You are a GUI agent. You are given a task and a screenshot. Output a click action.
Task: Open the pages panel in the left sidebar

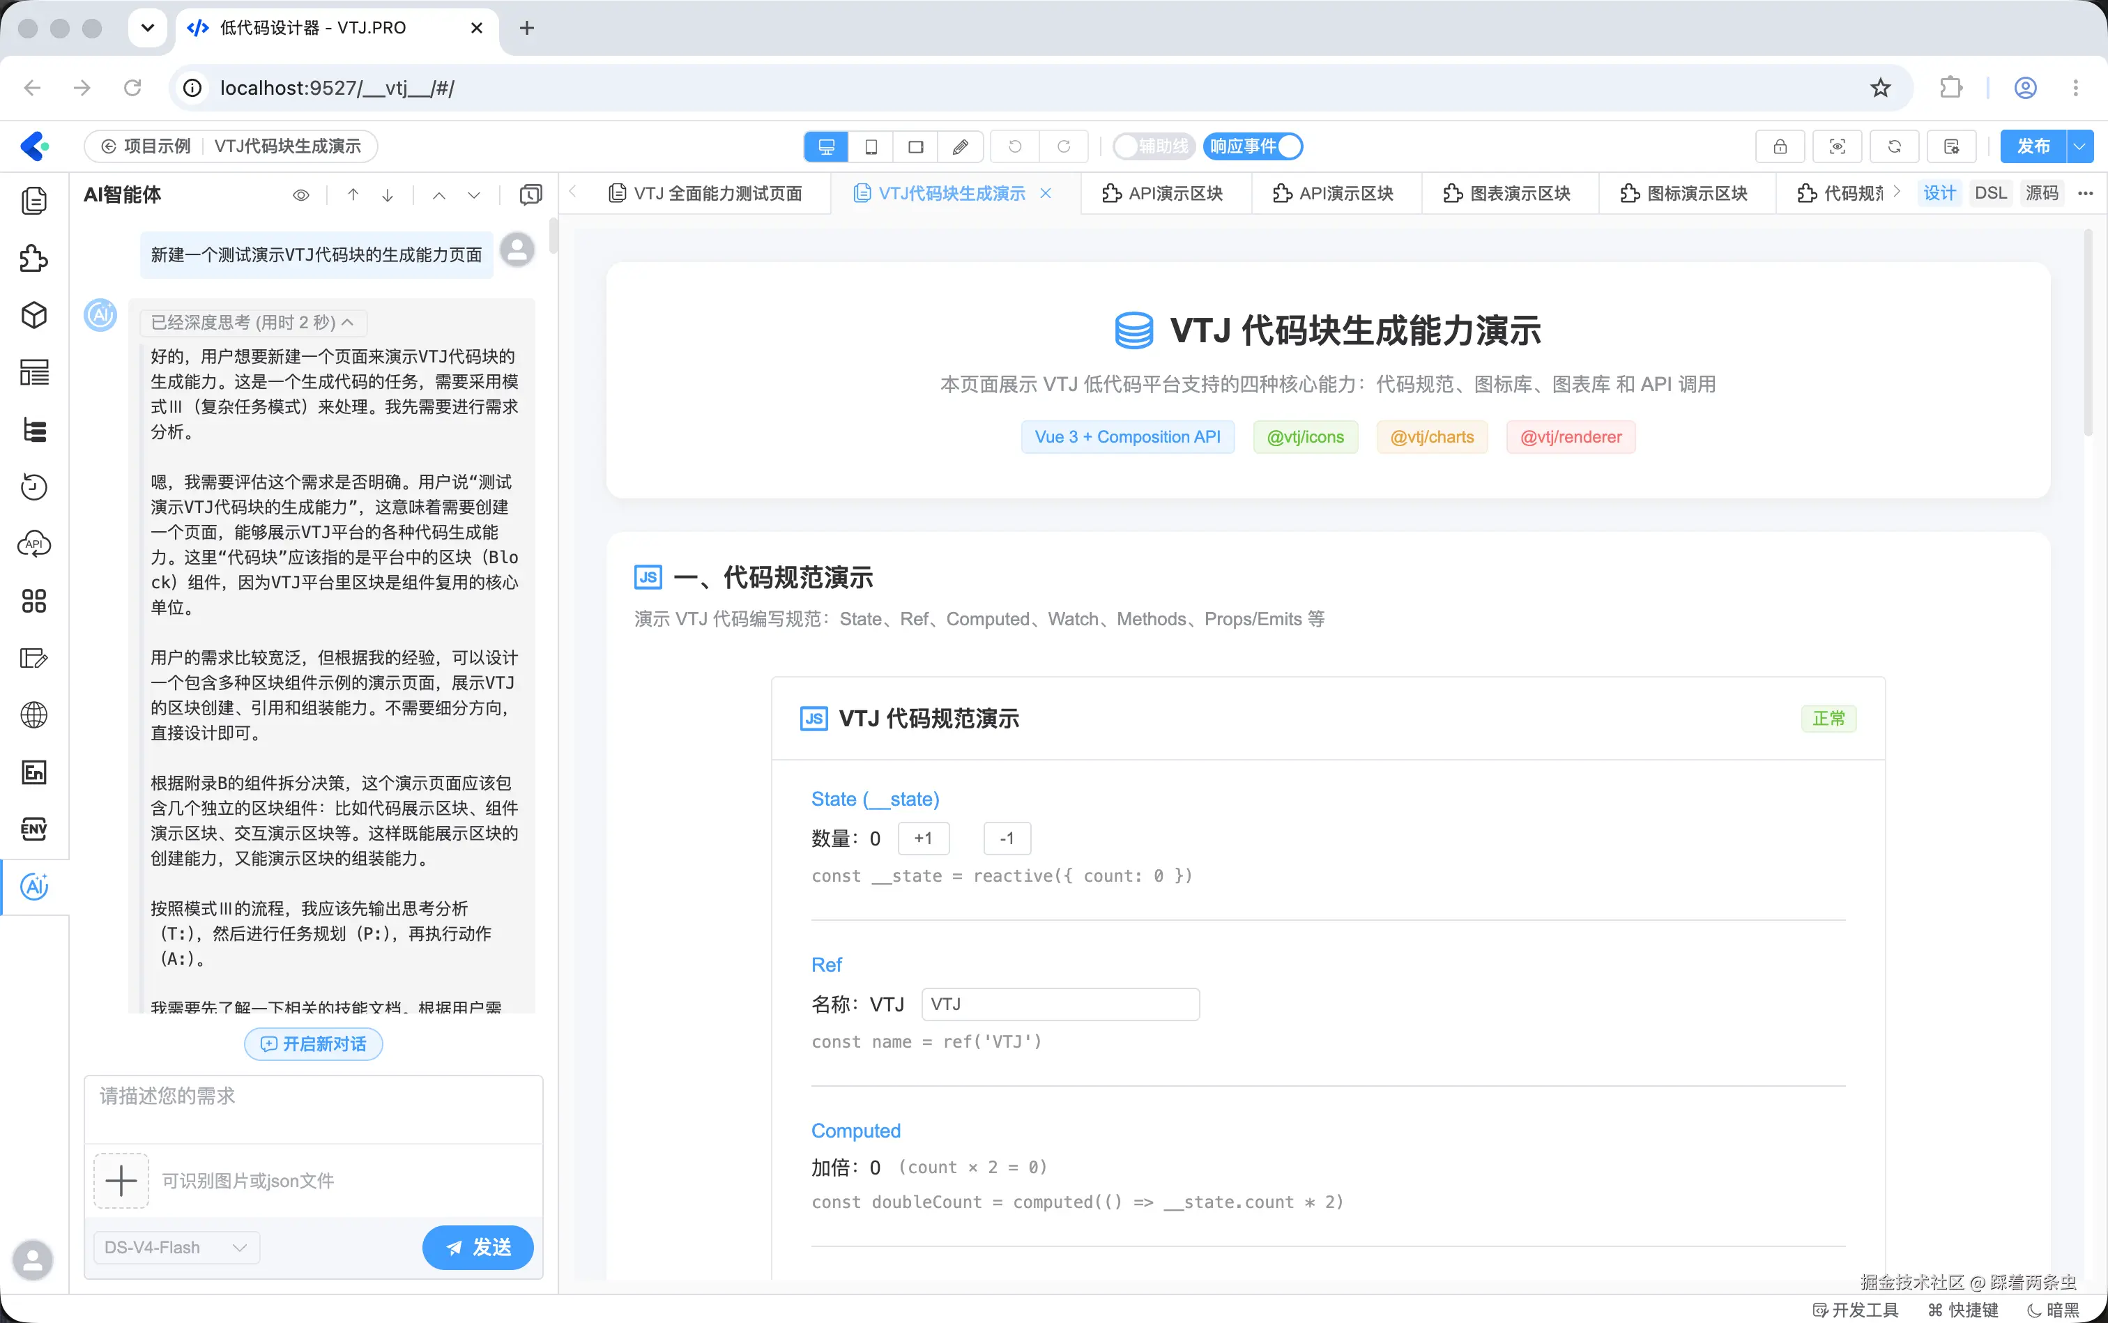click(34, 201)
